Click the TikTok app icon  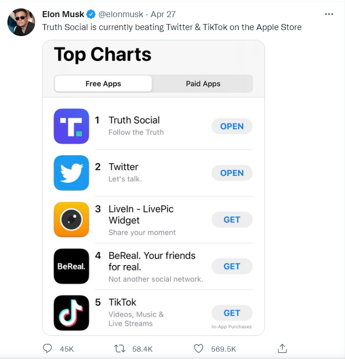71,313
